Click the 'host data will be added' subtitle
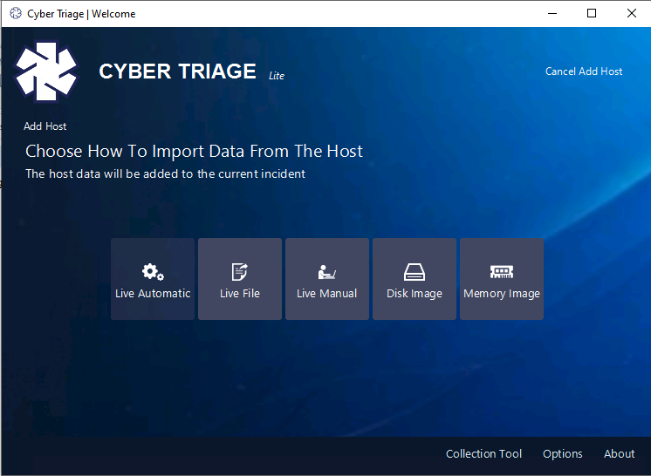The height and width of the screenshot is (476, 651). point(165,173)
